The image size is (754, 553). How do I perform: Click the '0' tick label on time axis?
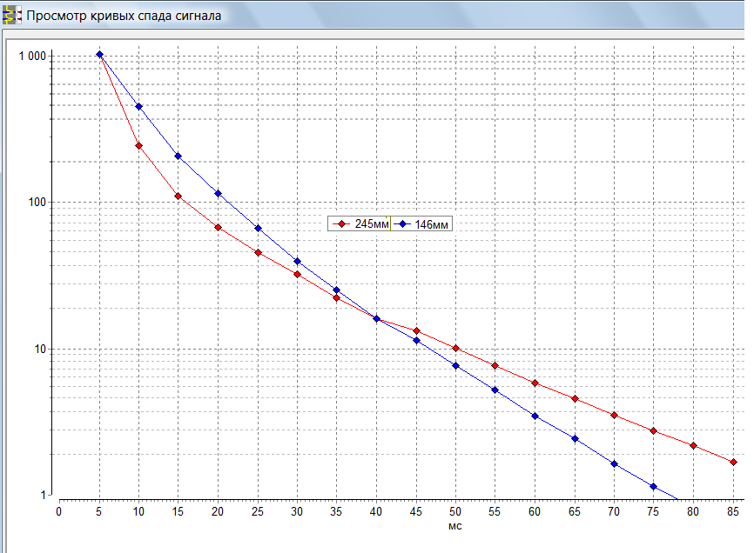point(58,512)
